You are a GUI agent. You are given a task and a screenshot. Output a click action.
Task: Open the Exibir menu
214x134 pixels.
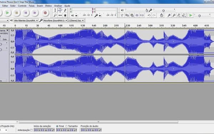coord(13,6)
